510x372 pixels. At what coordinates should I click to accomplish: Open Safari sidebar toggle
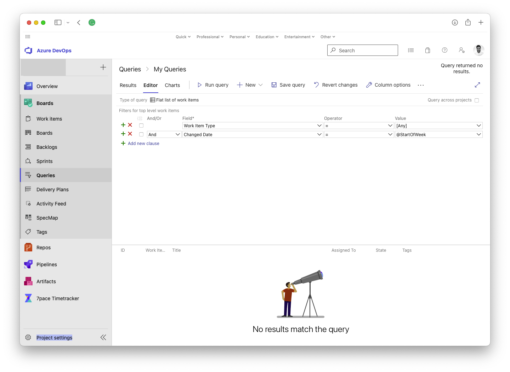pyautogui.click(x=58, y=22)
